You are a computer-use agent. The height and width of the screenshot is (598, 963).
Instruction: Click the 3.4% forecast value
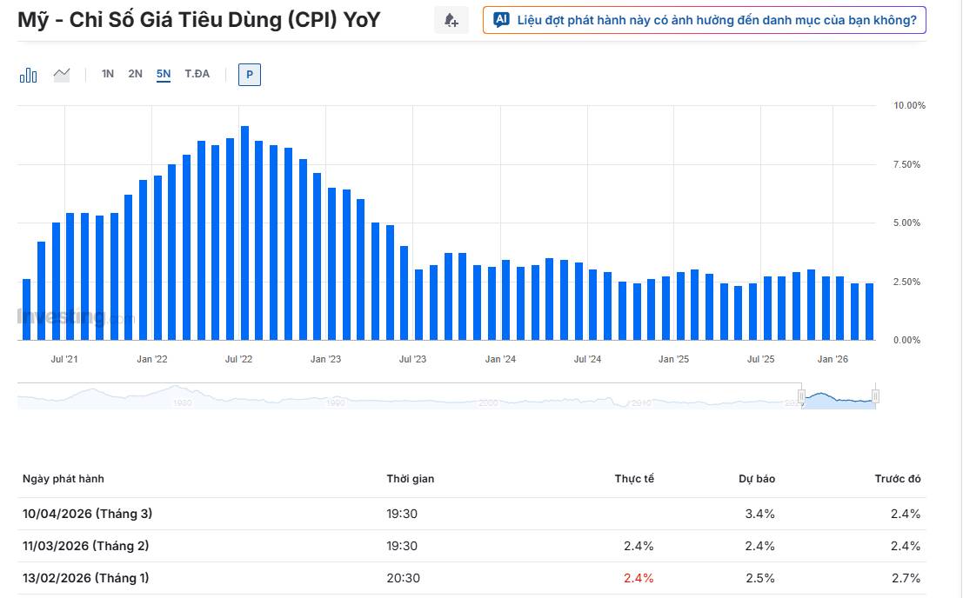coord(760,514)
